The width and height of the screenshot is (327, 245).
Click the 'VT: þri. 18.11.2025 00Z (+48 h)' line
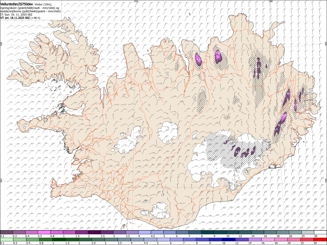tap(20, 18)
